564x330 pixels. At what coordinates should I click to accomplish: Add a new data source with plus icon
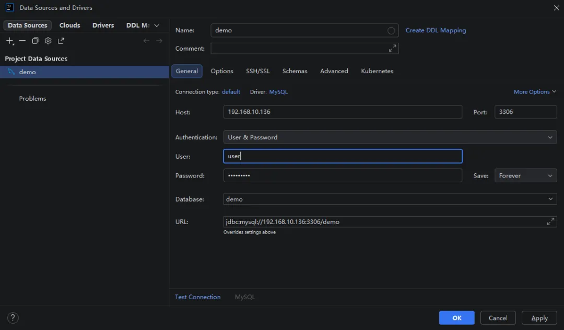point(10,41)
